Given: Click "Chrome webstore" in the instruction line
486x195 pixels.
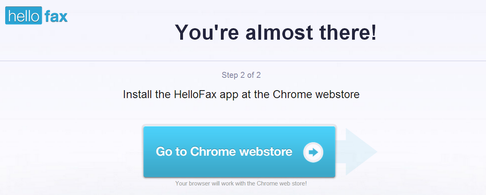Looking at the screenshot, I should (x=316, y=95).
